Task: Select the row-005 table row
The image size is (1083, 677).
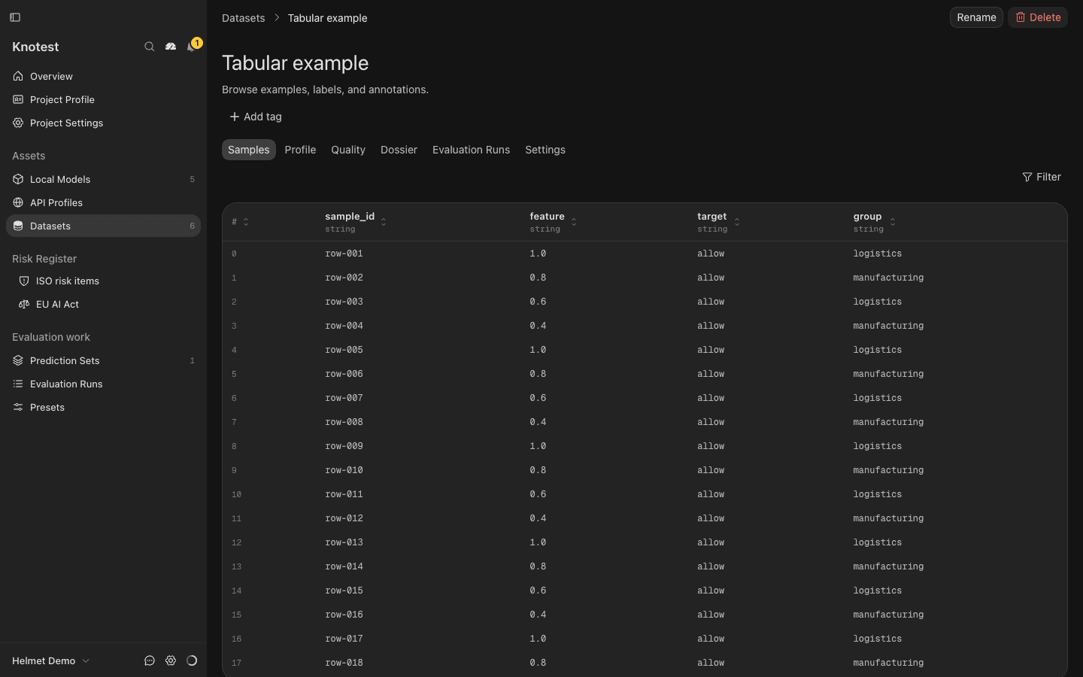Action: [645, 350]
